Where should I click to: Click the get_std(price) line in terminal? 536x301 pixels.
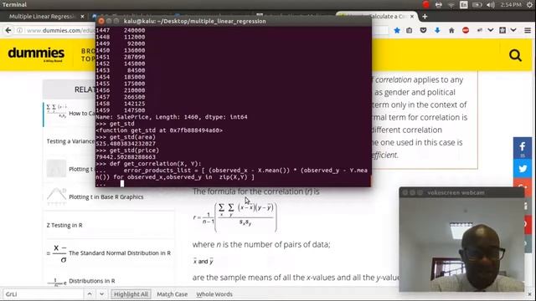click(x=127, y=150)
